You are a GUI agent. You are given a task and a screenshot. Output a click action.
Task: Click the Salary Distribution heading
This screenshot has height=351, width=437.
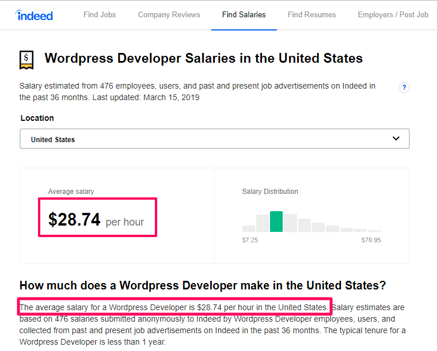click(x=270, y=192)
